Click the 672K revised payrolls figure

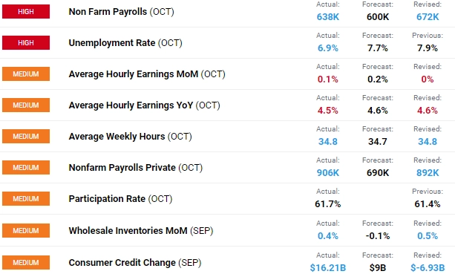pos(428,17)
